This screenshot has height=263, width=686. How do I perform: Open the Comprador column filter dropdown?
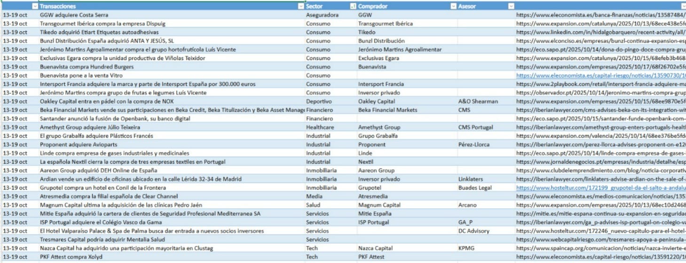coord(453,6)
